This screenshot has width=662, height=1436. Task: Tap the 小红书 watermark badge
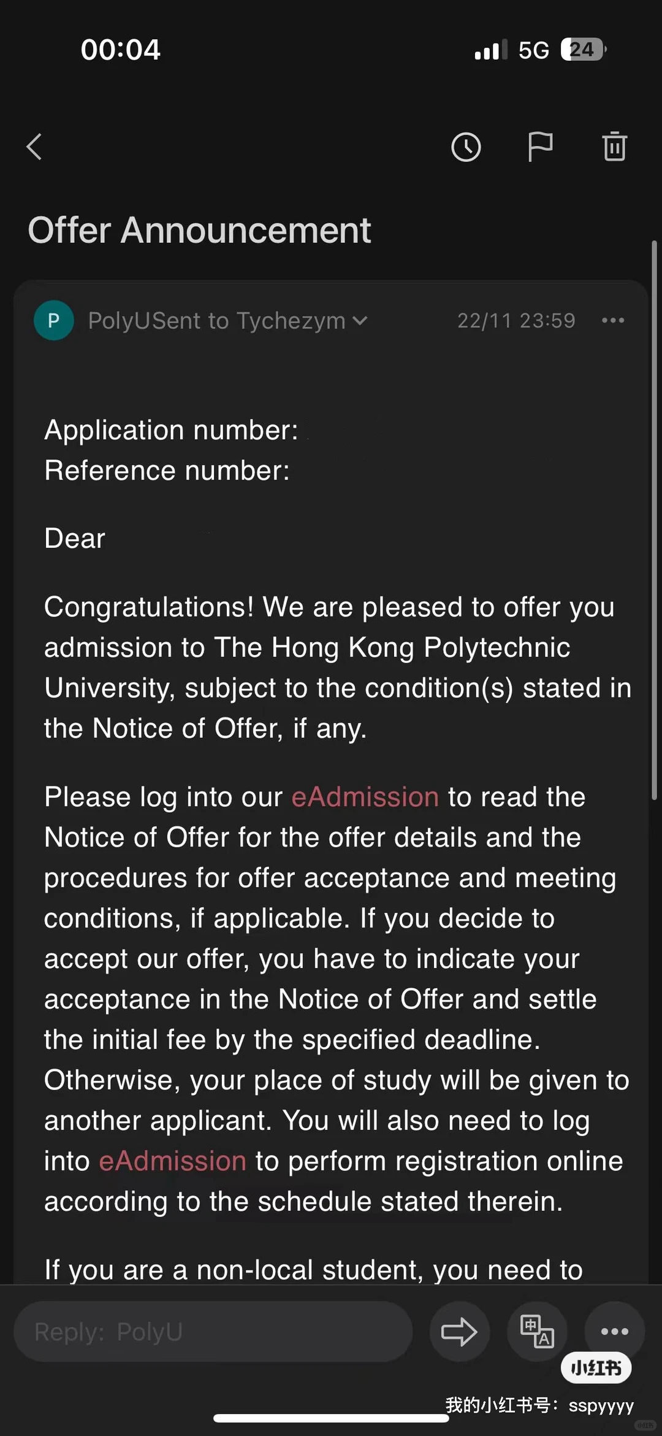click(596, 1368)
